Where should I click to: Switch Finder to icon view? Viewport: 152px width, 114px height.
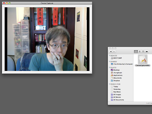[136, 52]
